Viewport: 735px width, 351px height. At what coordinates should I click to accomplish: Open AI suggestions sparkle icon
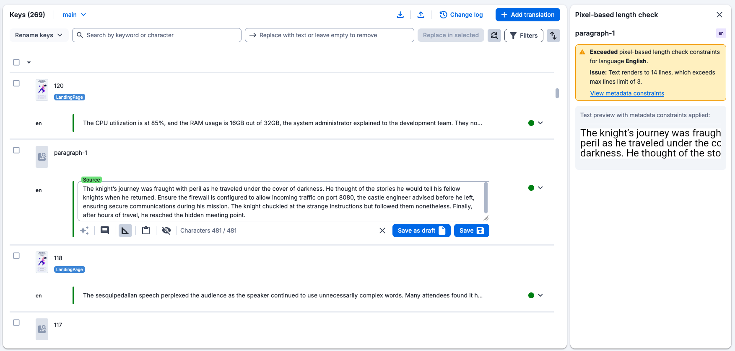click(x=85, y=231)
